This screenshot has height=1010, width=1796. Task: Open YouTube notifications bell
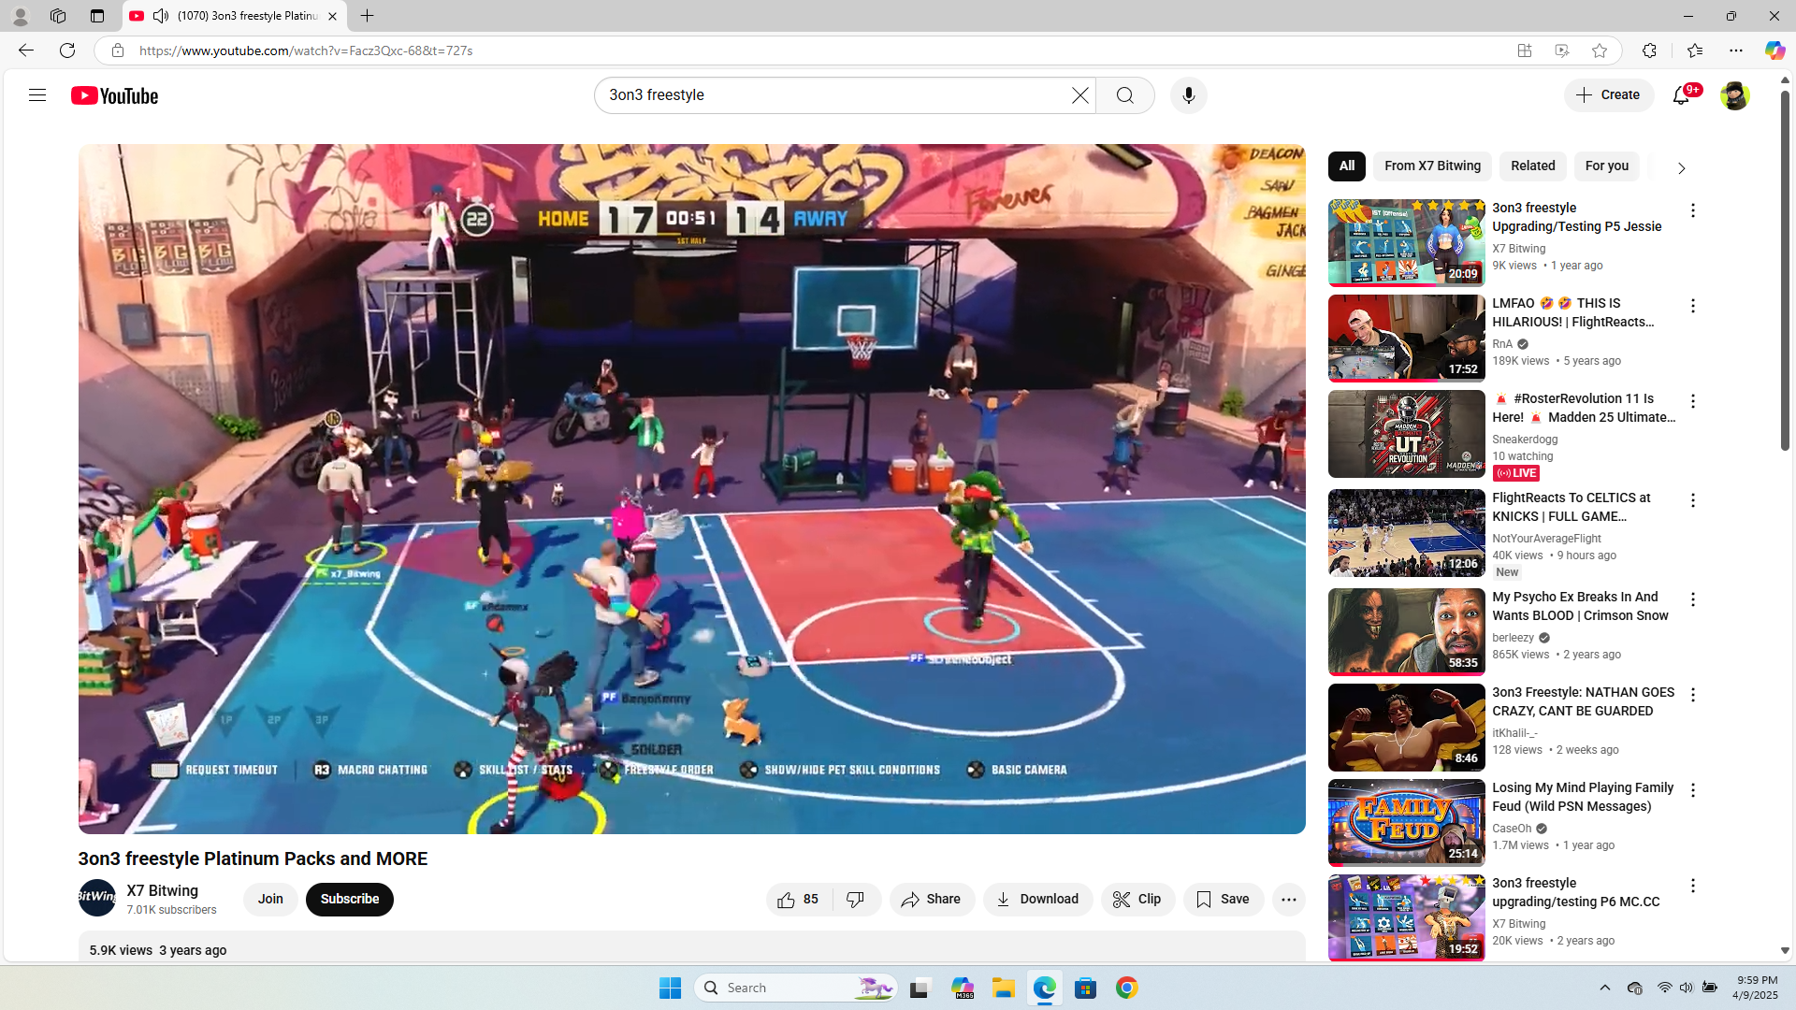click(1682, 95)
